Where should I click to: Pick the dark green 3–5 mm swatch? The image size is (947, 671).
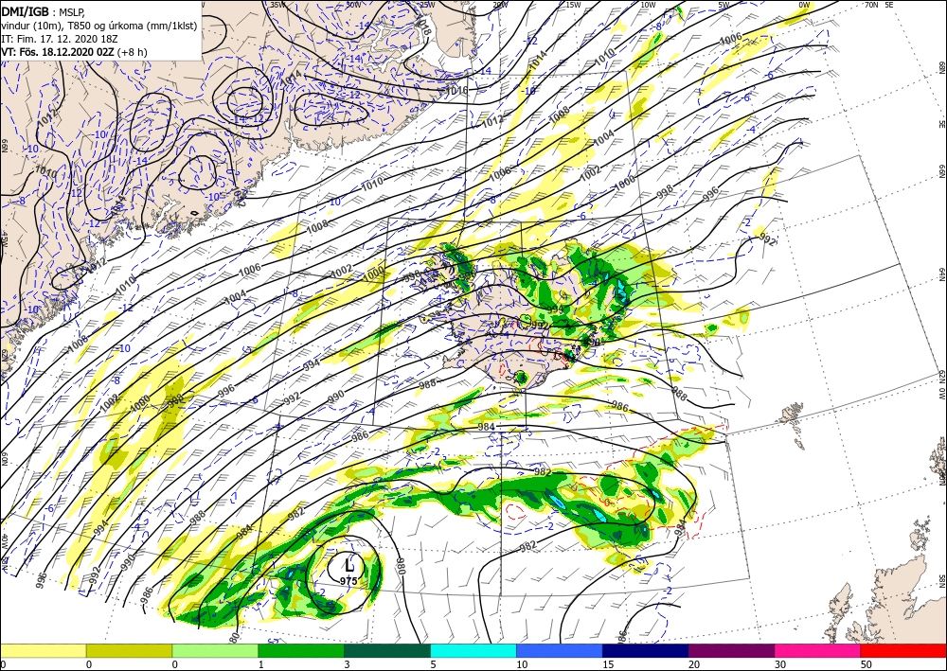pyautogui.click(x=387, y=650)
